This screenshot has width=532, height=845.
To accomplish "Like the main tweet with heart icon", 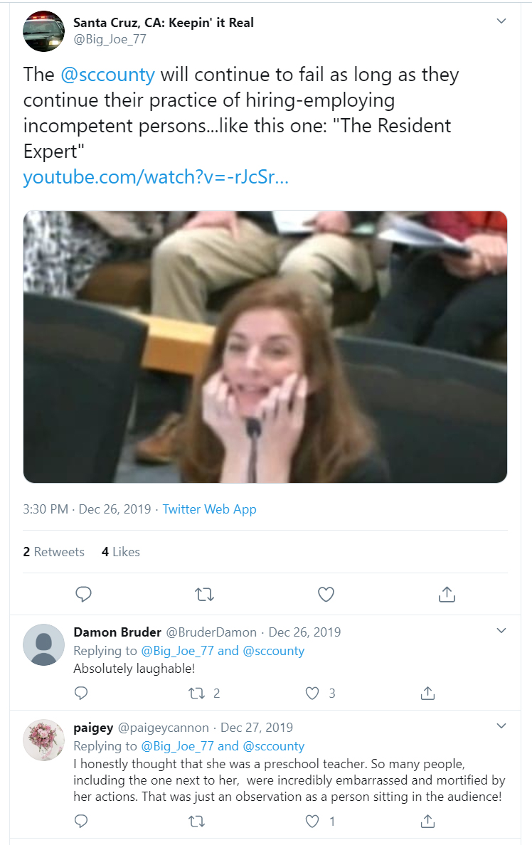I will coord(326,594).
